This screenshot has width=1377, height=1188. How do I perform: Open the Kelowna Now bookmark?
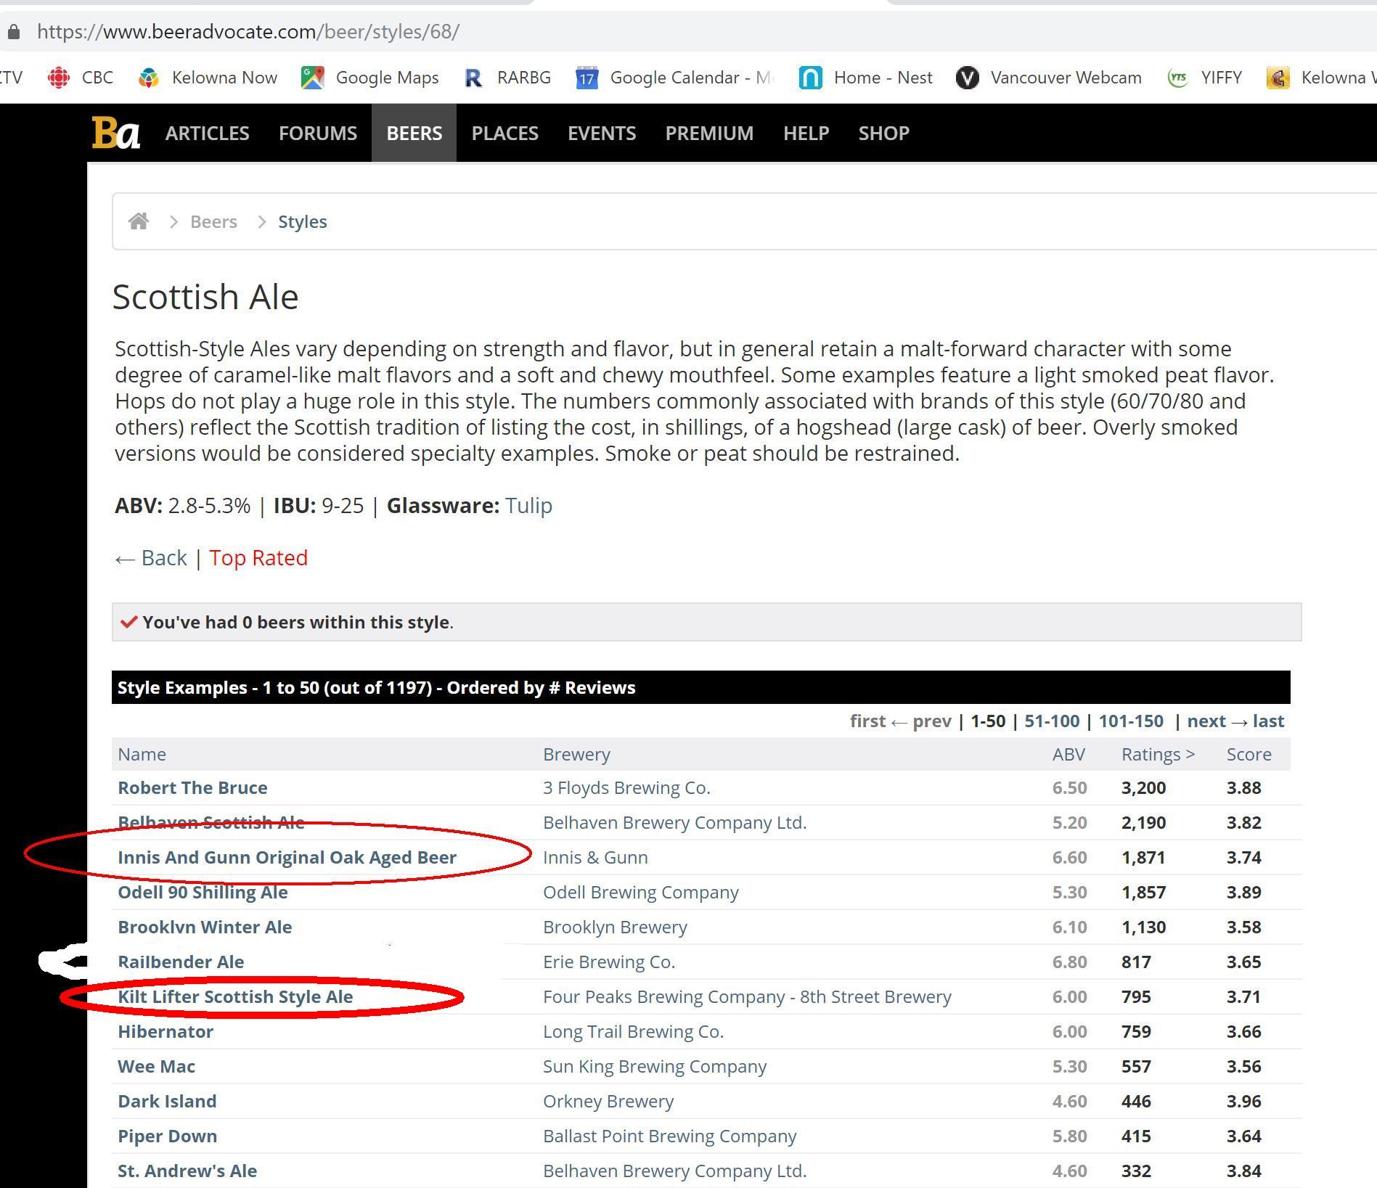pyautogui.click(x=208, y=78)
